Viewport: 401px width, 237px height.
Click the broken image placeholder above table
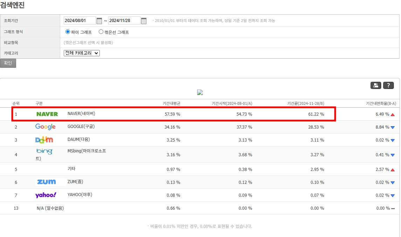(x=200, y=92)
